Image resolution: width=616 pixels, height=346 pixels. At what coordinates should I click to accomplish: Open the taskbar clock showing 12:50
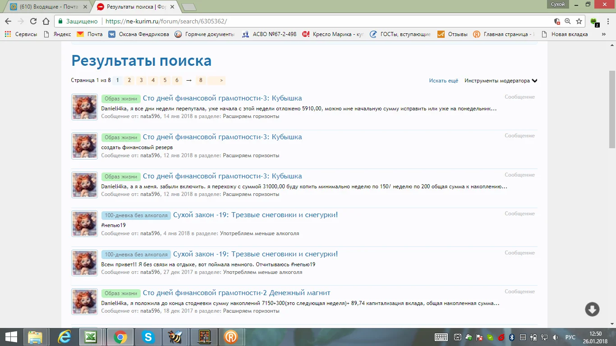tap(596, 337)
